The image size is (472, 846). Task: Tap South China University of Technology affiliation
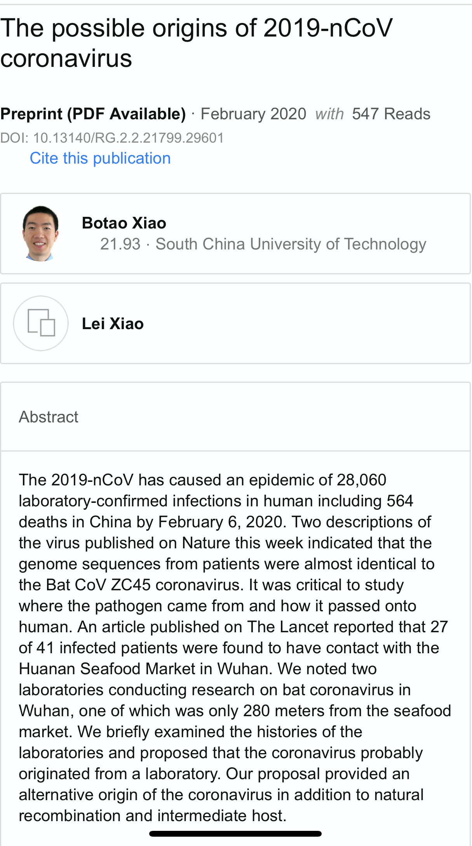click(x=291, y=244)
